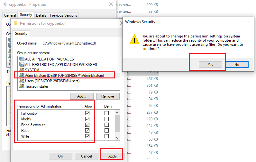Close the Windows Security dialog
The width and height of the screenshot is (256, 162).
(249, 21)
